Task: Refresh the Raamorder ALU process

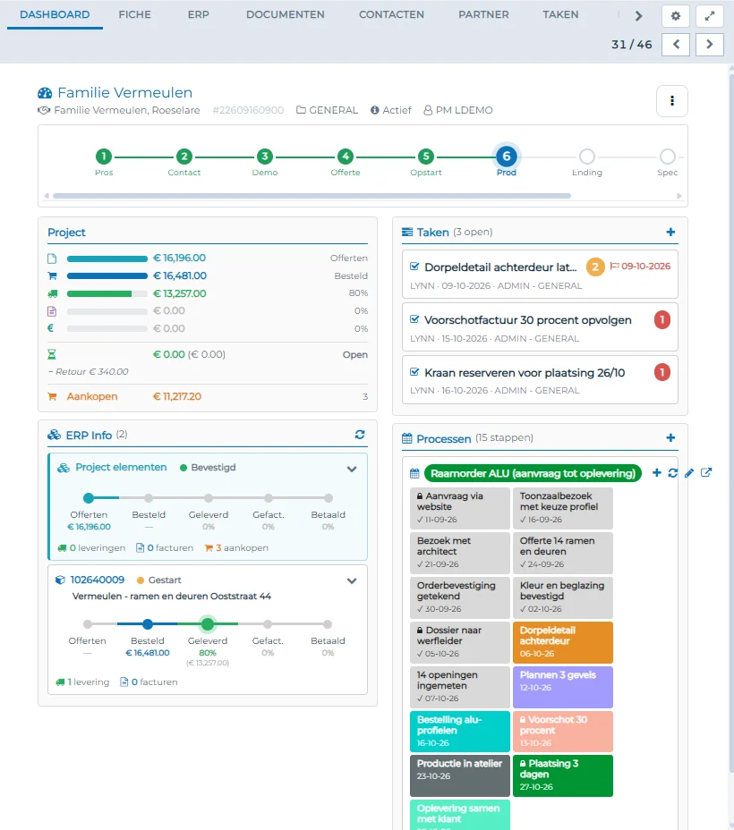Action: click(x=672, y=473)
